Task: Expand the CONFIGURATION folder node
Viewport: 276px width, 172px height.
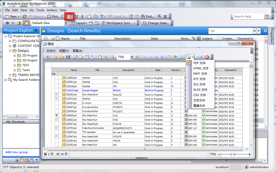Action: point(10,41)
